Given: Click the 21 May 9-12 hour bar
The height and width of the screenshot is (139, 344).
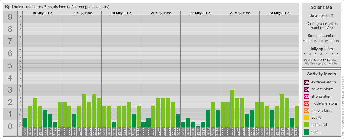Looking at the screenshot, I should click(x=158, y=112).
